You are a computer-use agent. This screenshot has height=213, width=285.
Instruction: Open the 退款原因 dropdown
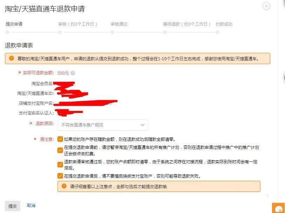click(x=103, y=125)
